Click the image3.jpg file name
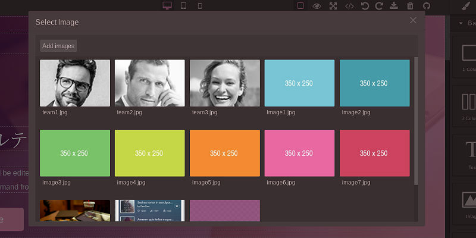The width and height of the screenshot is (476, 238). tap(57, 183)
